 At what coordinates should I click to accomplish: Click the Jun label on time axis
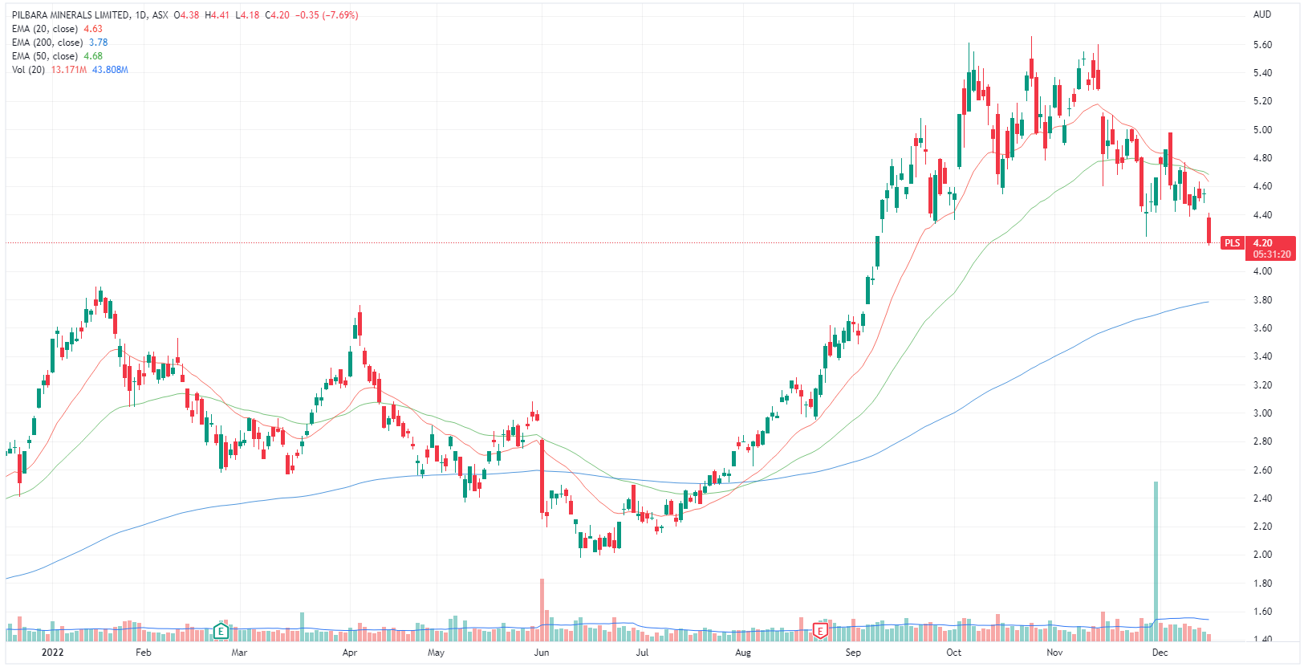[x=542, y=653]
